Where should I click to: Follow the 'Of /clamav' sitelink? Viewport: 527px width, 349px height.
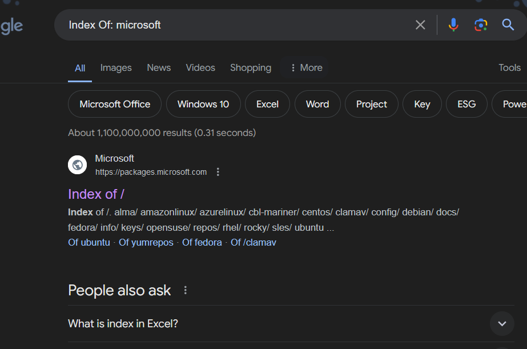click(253, 242)
